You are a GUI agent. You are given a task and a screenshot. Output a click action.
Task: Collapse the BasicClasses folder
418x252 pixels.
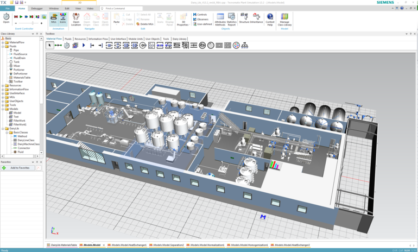pyautogui.click(x=7, y=133)
